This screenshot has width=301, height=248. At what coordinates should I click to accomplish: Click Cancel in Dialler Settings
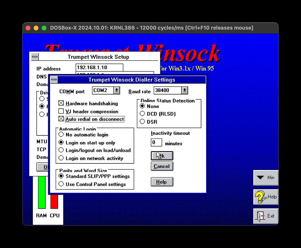tap(162, 166)
